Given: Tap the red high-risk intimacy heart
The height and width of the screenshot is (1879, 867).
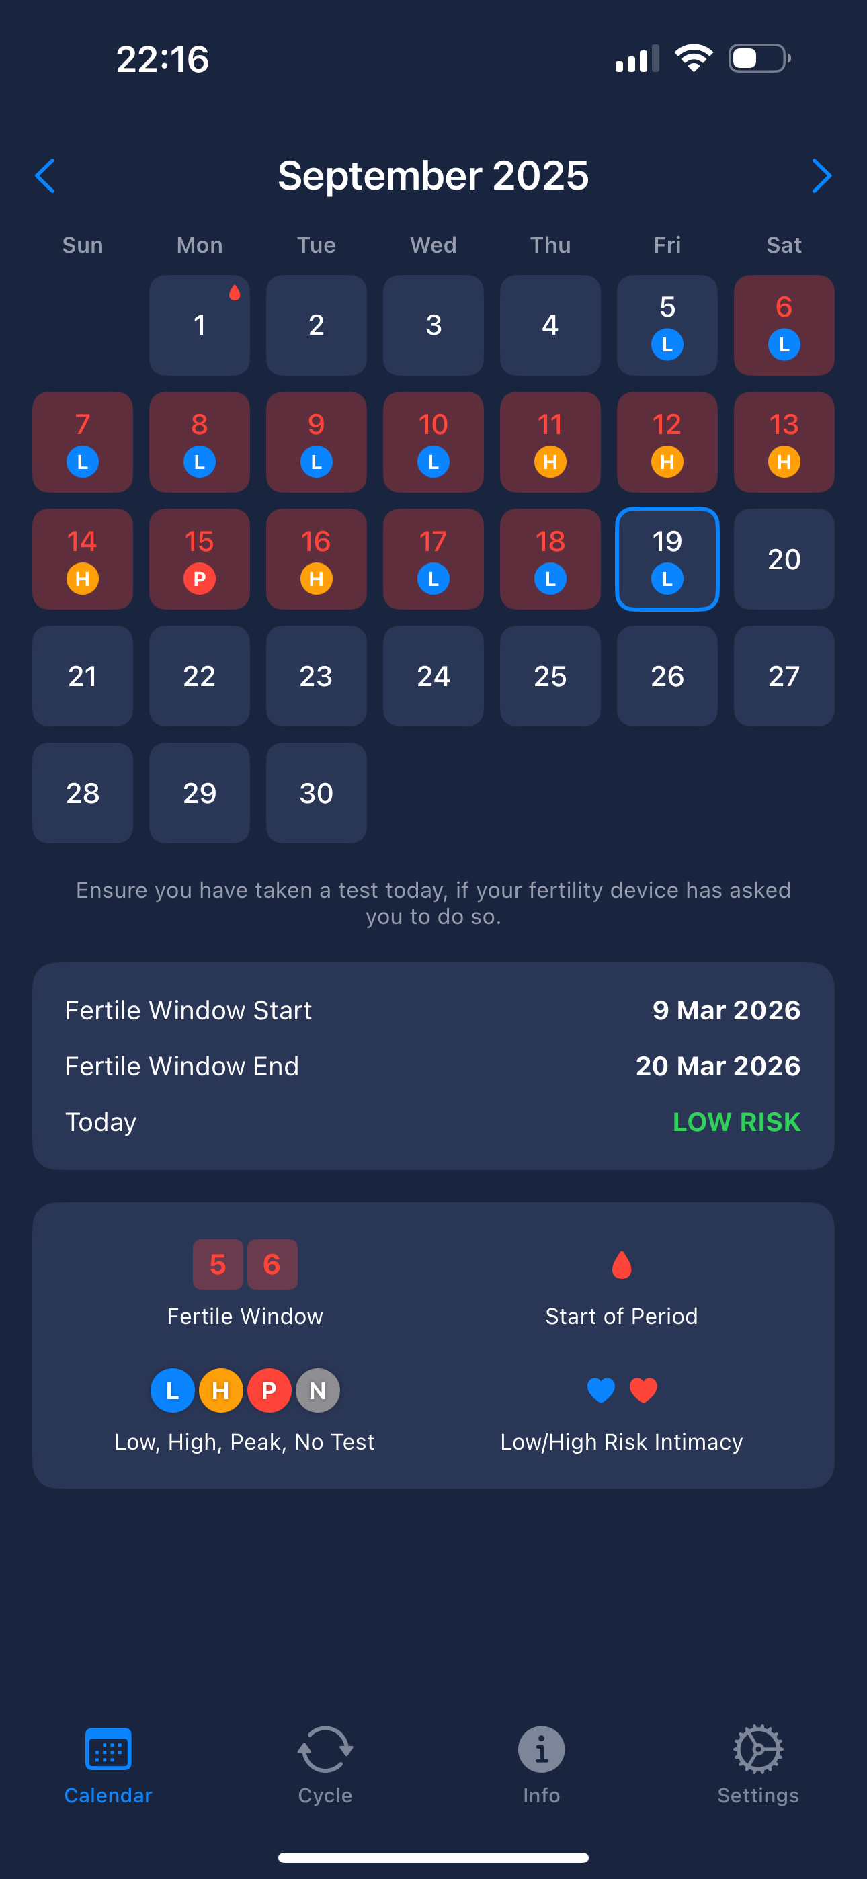Looking at the screenshot, I should pyautogui.click(x=643, y=1390).
